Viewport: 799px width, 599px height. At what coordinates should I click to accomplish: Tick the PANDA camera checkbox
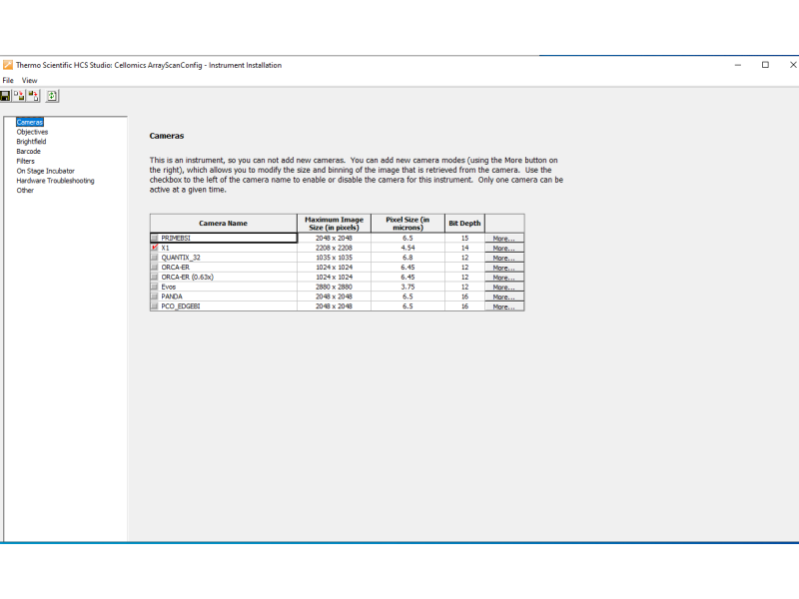click(155, 297)
